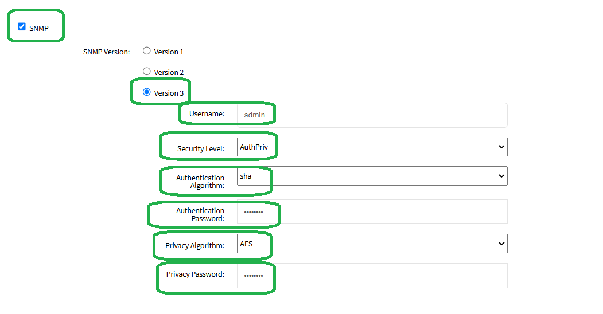This screenshot has width=603, height=314.
Task: Click the "Version 3" label text
Action: click(x=169, y=93)
